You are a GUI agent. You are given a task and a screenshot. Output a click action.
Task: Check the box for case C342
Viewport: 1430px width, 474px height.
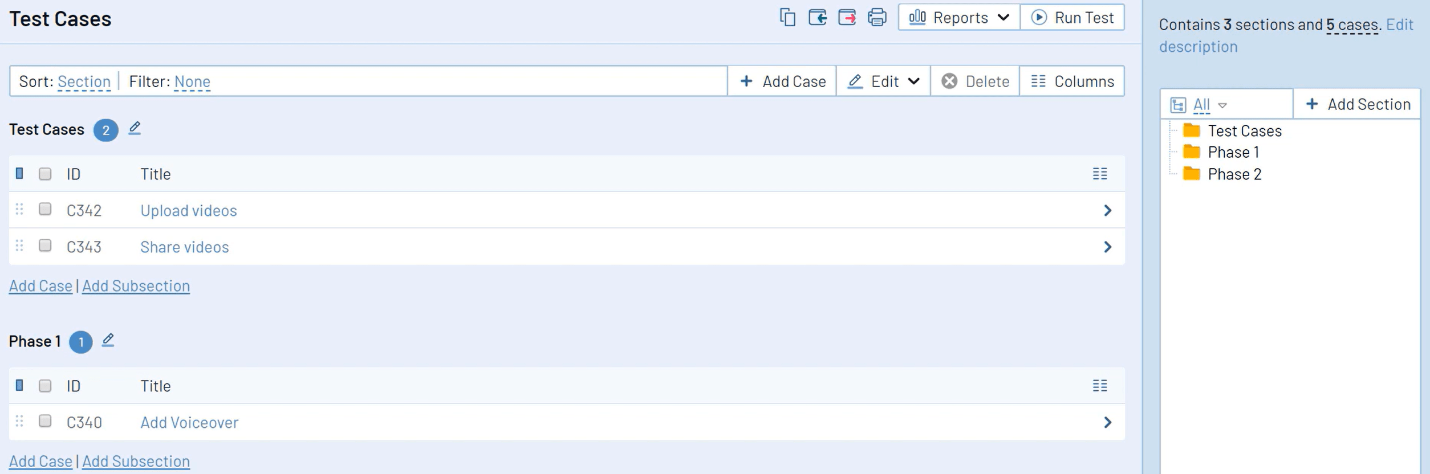tap(45, 210)
